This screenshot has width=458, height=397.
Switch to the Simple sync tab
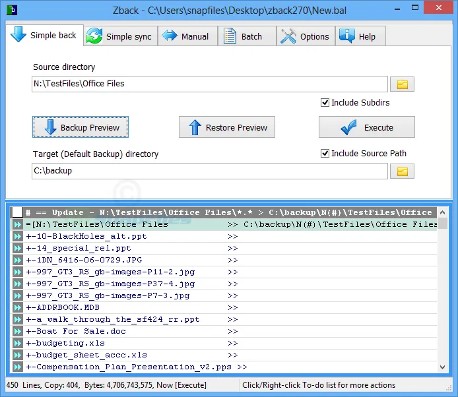tap(120, 36)
